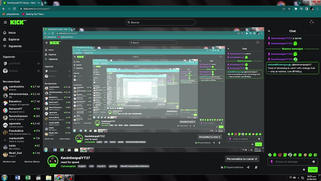Click the purple identity badge in message box

(x=272, y=162)
